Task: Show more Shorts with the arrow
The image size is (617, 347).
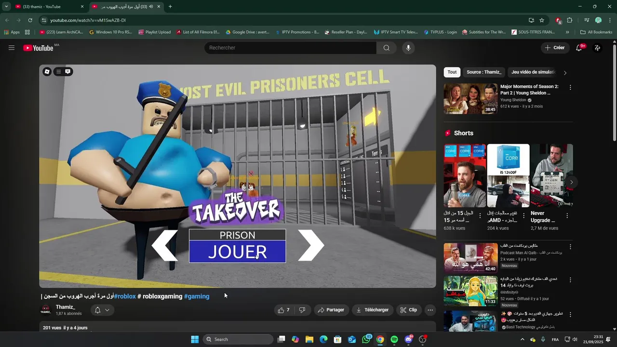Action: [571, 182]
